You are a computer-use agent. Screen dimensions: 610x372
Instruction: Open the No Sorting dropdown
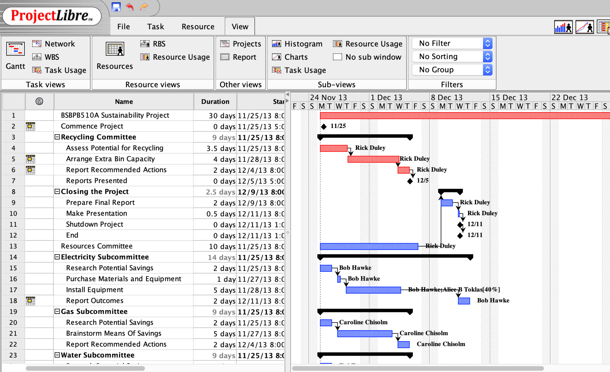click(x=452, y=57)
